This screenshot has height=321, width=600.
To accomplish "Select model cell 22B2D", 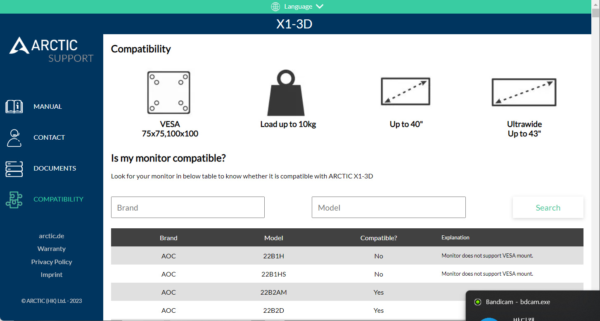I will 274,310.
